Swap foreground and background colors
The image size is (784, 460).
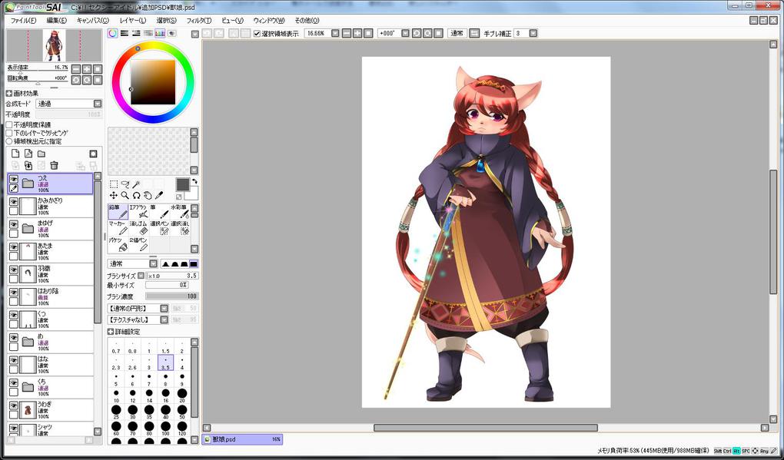click(194, 180)
